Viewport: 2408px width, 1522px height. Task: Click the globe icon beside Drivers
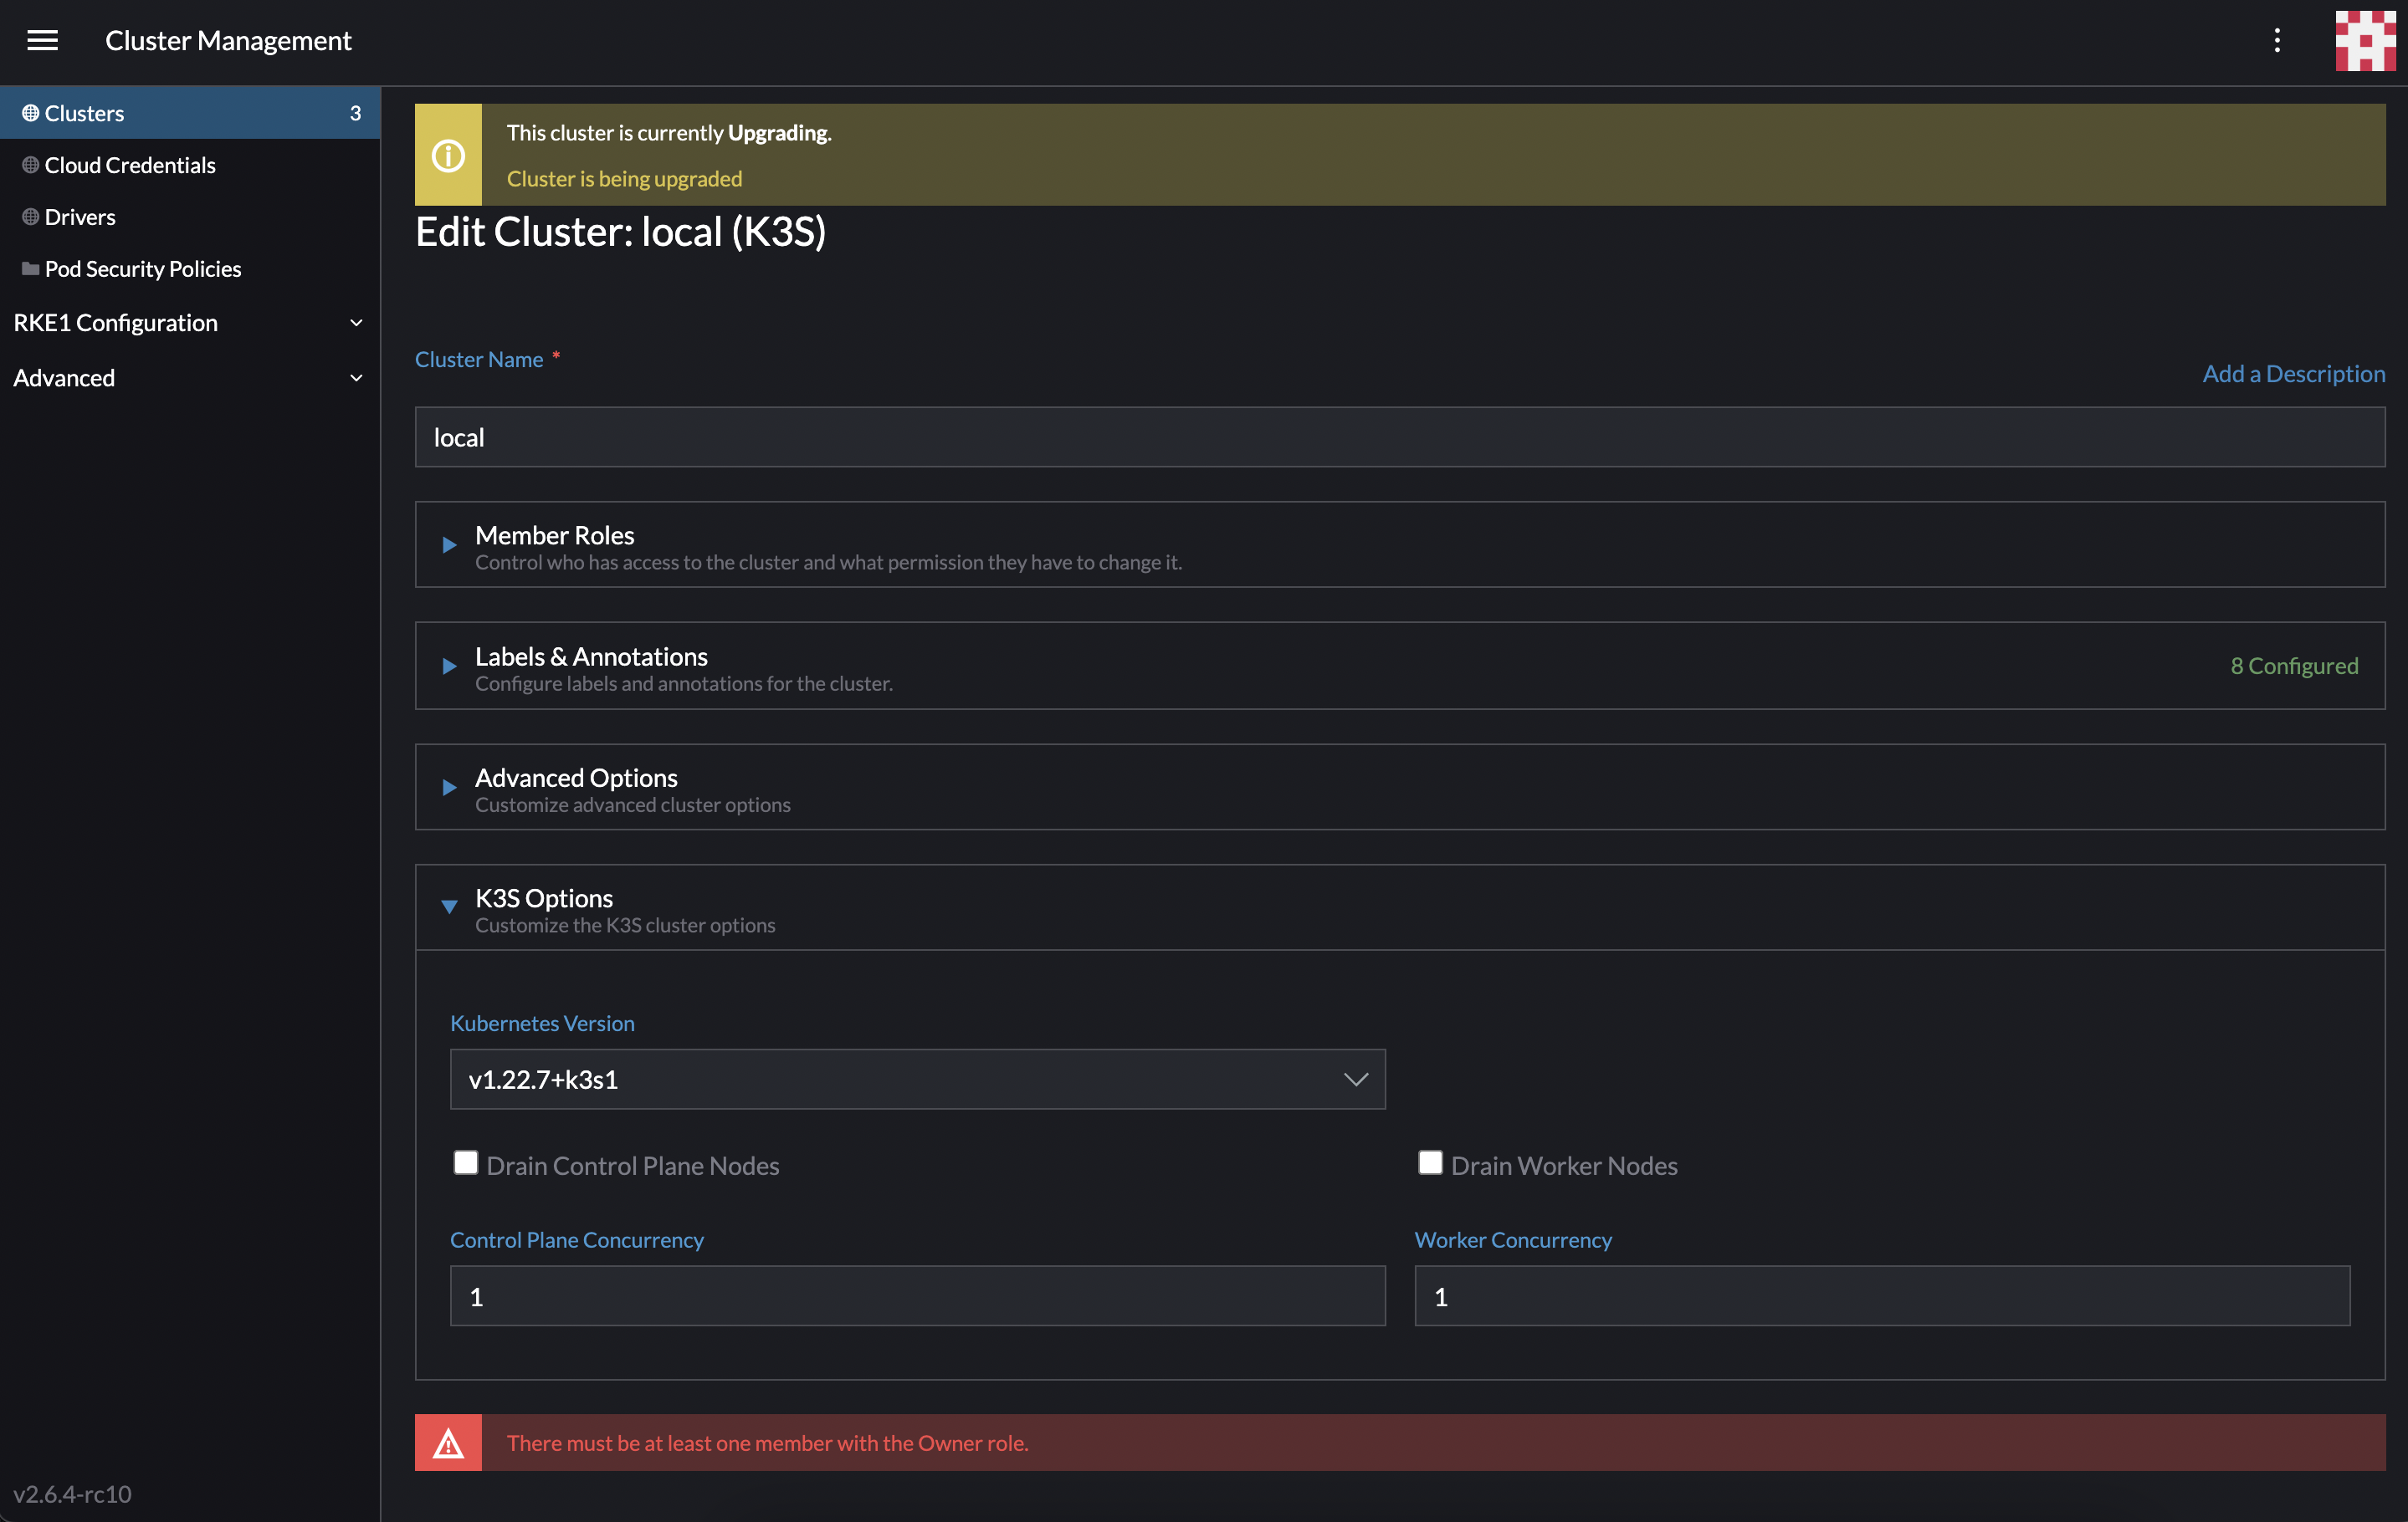point(29,216)
